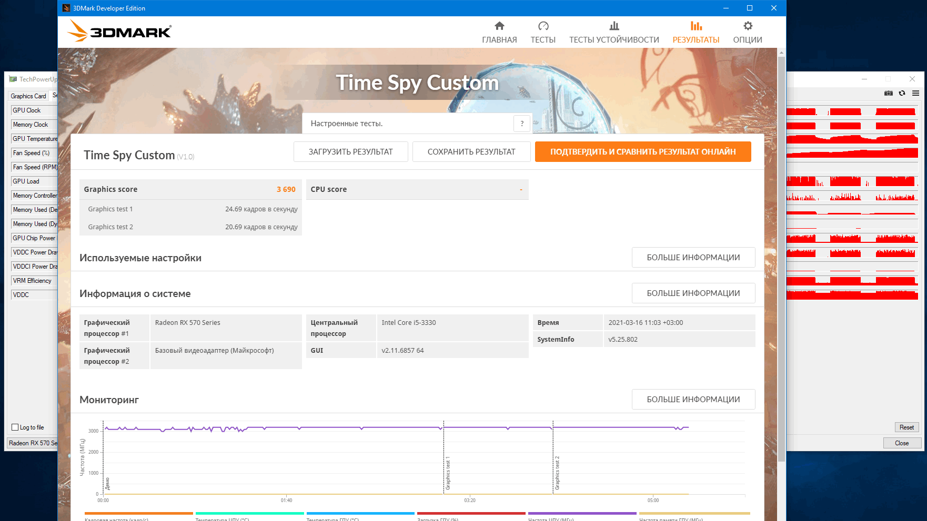The width and height of the screenshot is (927, 521).
Task: Click orange frame rate legend bar
Action: click(x=139, y=513)
